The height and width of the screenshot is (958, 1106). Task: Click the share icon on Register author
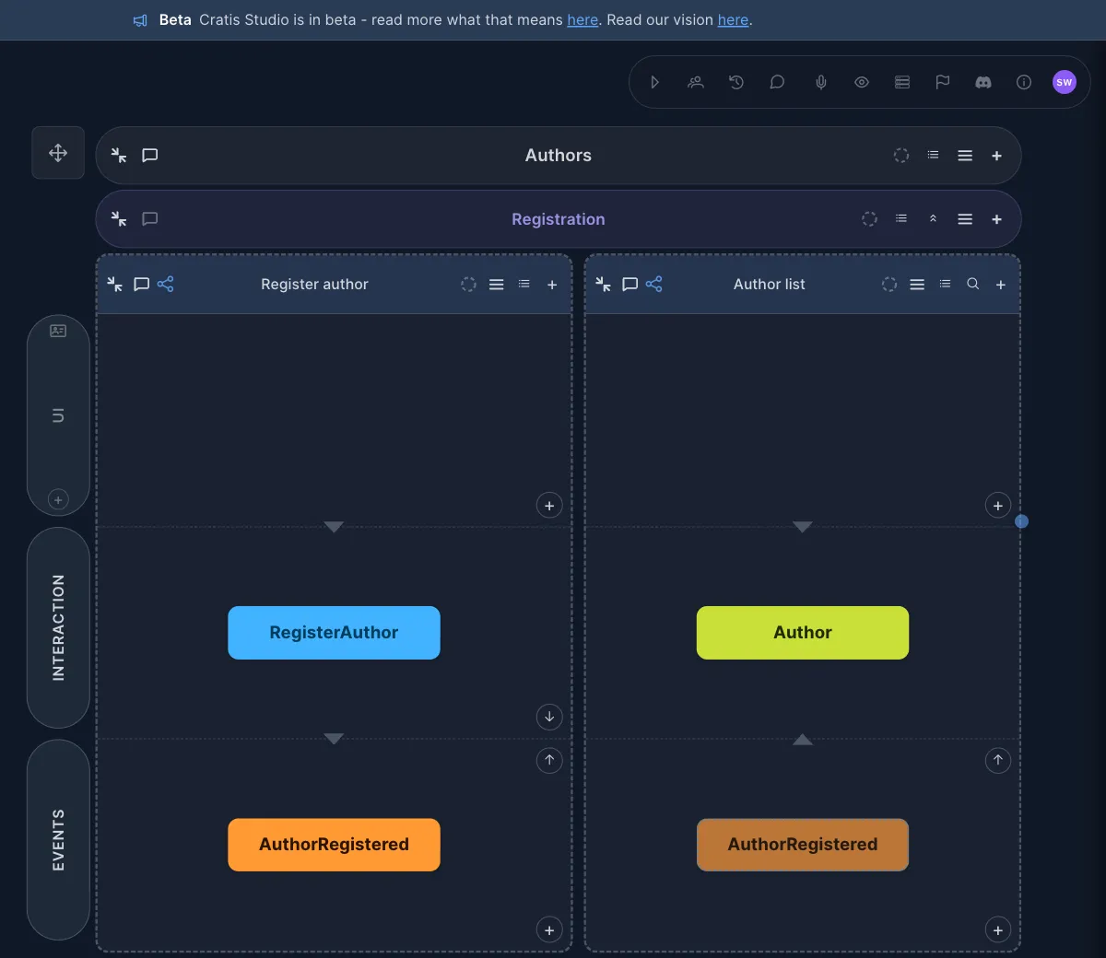click(166, 284)
